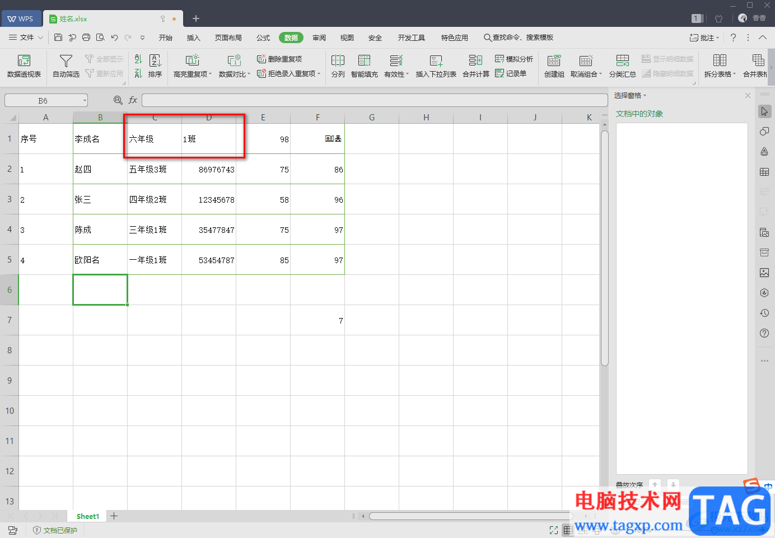Open Text to Columns (分列)

pos(338,66)
